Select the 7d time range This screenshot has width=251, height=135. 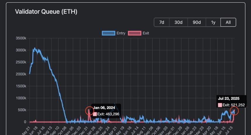coord(161,22)
